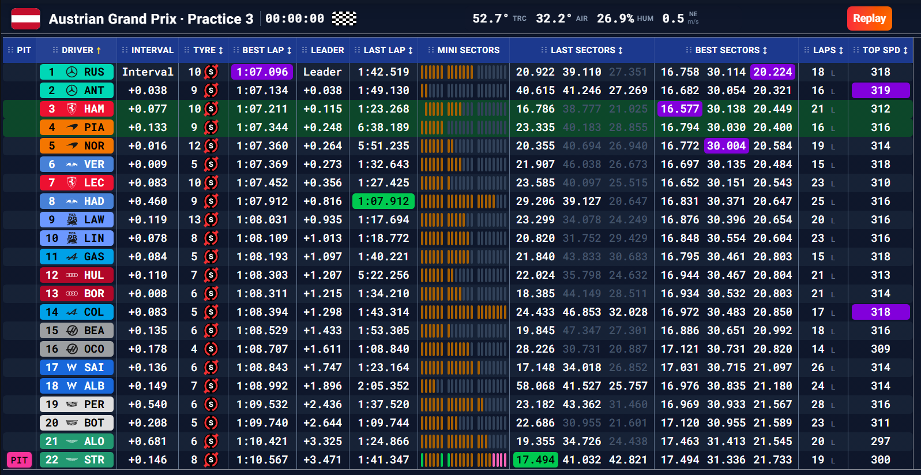
Task: Click the last lap 6:38.189 for PIA
Action: (x=384, y=127)
